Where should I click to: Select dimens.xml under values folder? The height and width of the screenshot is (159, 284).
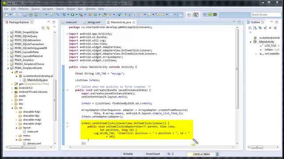tap(34, 144)
